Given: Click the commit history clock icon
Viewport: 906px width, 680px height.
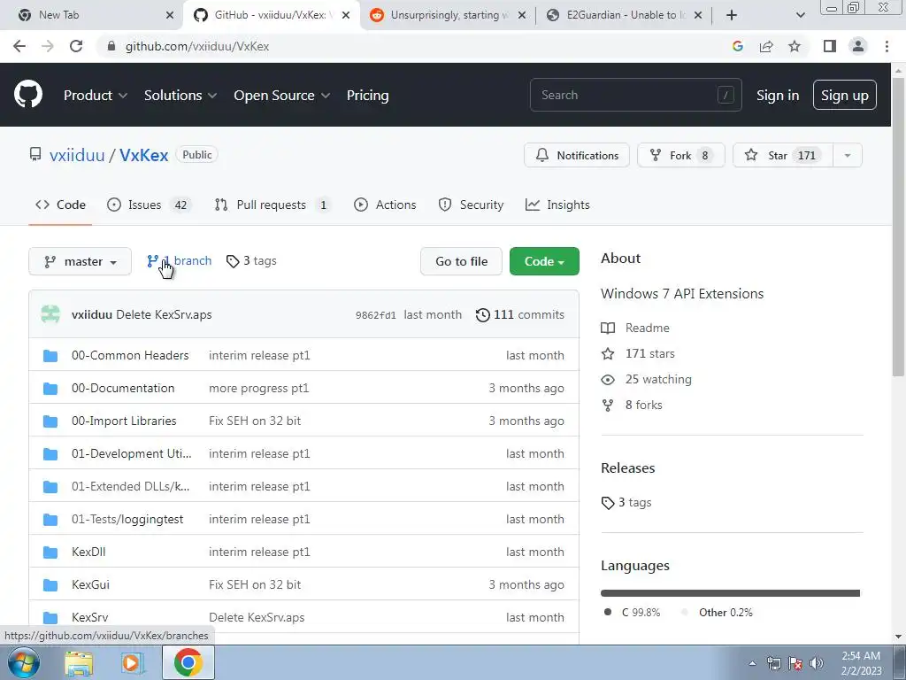Looking at the screenshot, I should click(x=483, y=314).
